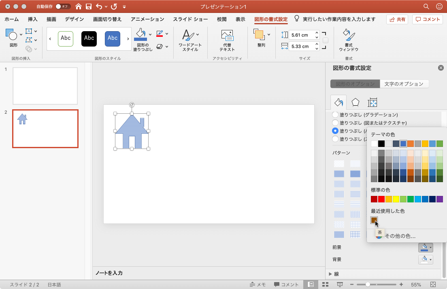
Task: Click the Share button
Action: coord(397,19)
